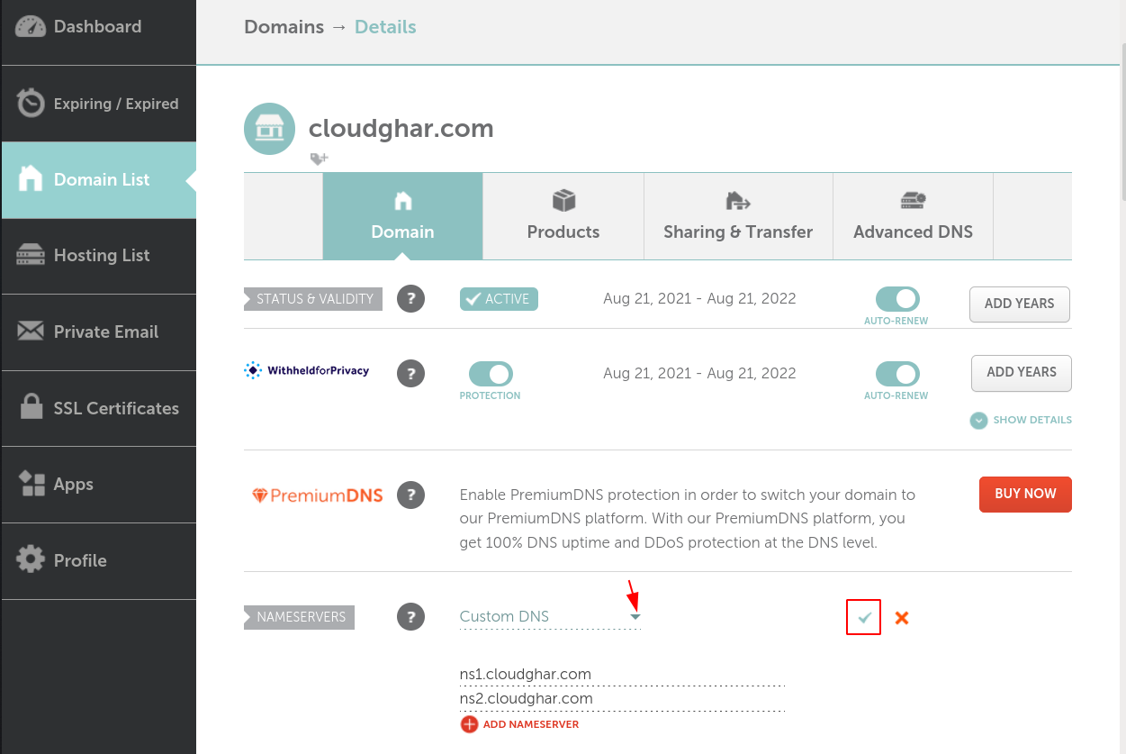This screenshot has width=1126, height=754.
Task: Click the stopwatch icon for Expiring
Action: click(x=31, y=103)
